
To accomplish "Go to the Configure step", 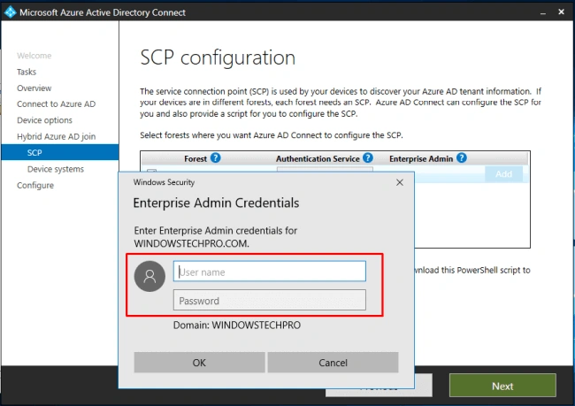I will coord(35,185).
